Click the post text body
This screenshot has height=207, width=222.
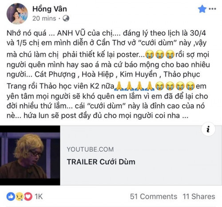pos(108,74)
